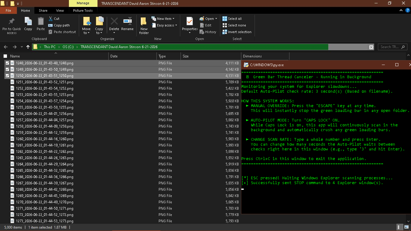The image size is (411, 231).
Task: Select file 1272_2026-06-22_01-44-52_1272.png
Action: 45,215
